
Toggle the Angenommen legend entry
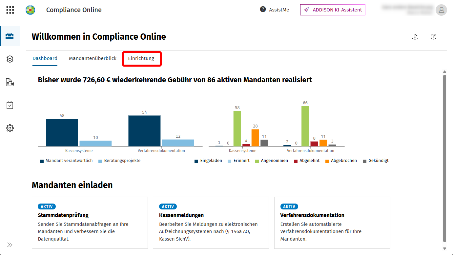(x=272, y=161)
